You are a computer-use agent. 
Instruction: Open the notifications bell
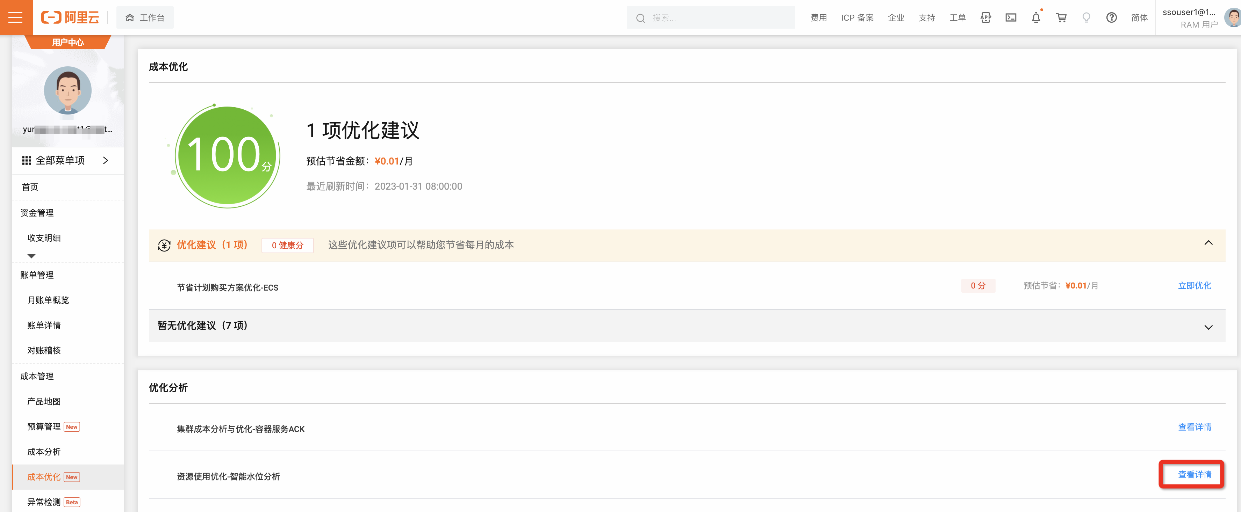(x=1036, y=18)
